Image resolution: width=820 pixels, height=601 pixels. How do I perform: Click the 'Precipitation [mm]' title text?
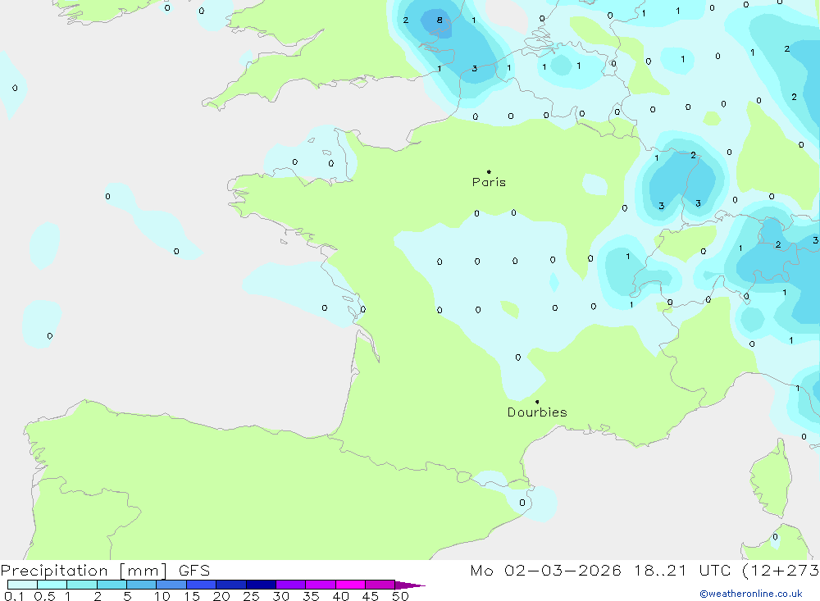[84, 570]
